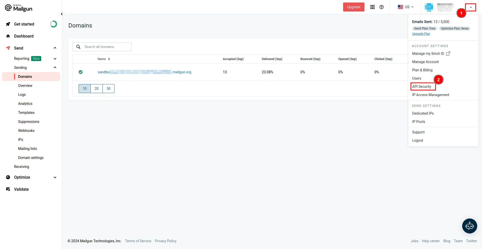Open the apps grid icon

tap(372, 7)
